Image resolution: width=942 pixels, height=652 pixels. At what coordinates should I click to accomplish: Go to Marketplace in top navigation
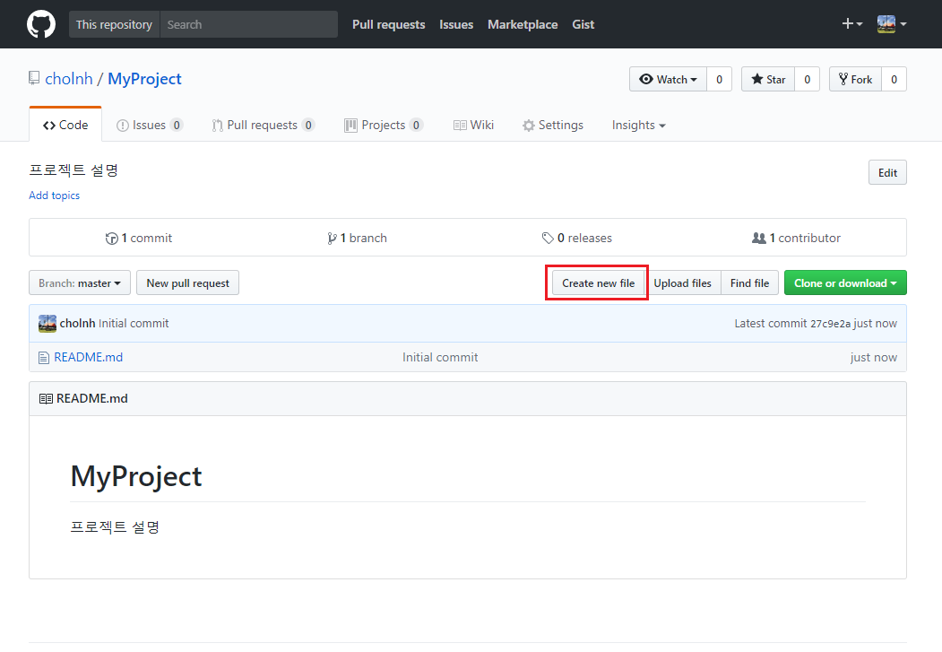click(x=523, y=24)
